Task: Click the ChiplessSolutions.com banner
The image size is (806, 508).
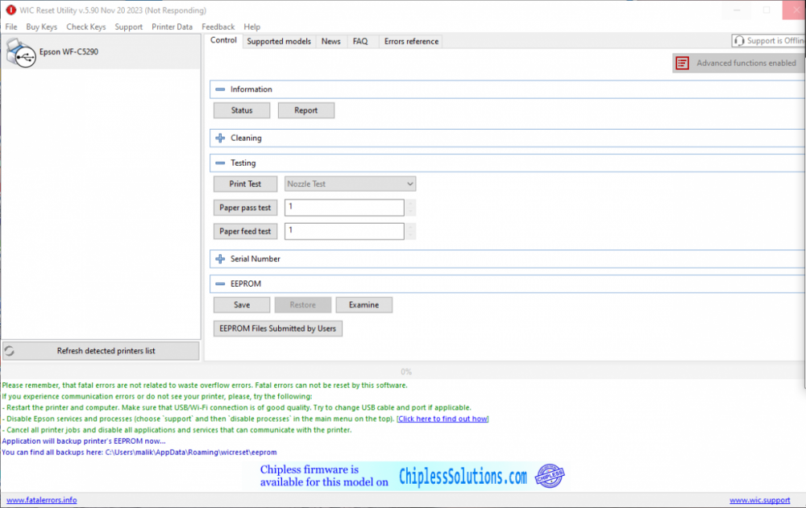Action: (x=404, y=476)
